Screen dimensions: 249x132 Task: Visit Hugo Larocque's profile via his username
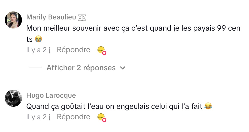coord(51,96)
